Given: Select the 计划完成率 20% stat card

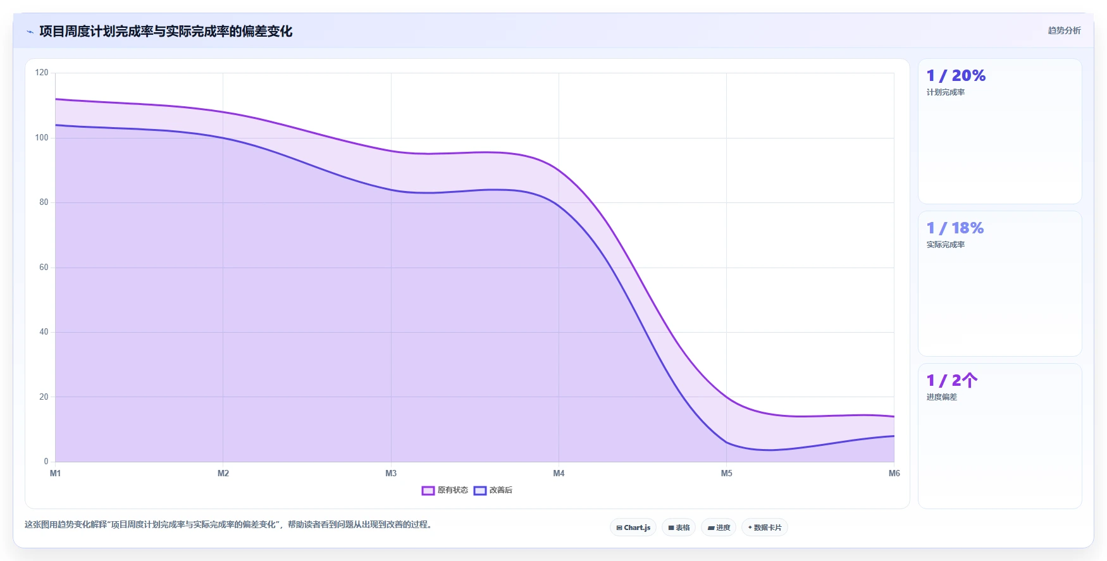Looking at the screenshot, I should (x=999, y=132).
